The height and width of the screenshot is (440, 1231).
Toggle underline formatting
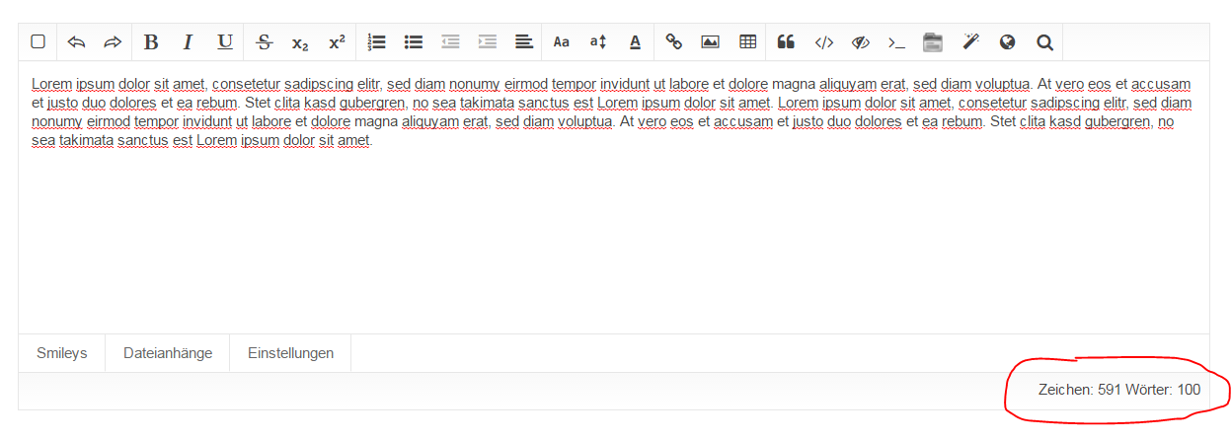coord(225,41)
